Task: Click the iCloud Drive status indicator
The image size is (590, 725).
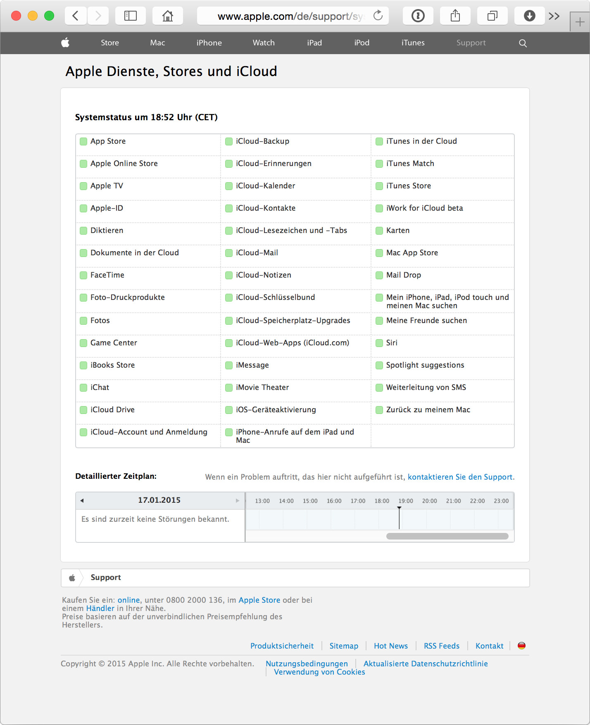Action: tap(83, 410)
